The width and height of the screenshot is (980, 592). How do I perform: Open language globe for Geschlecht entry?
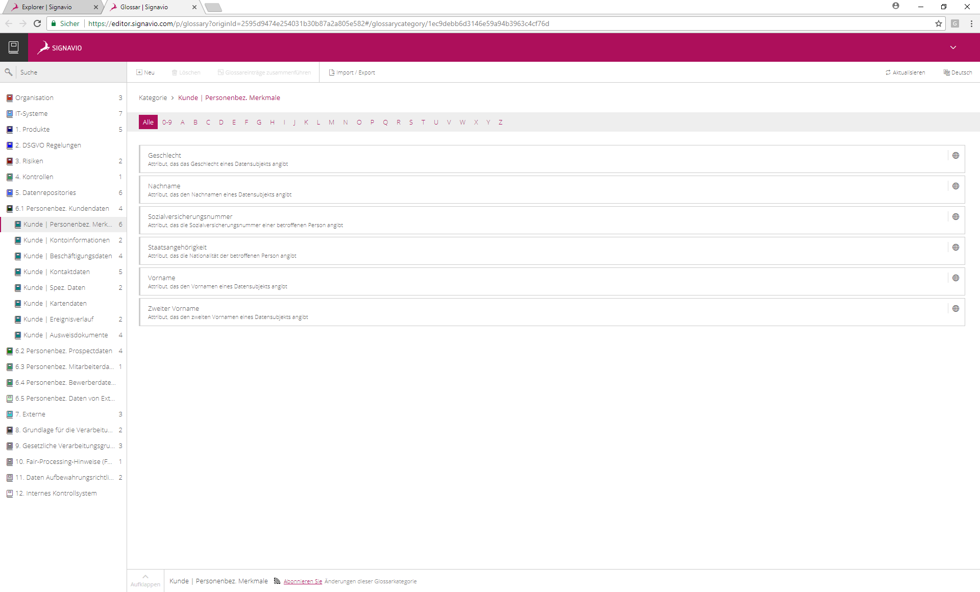click(x=955, y=156)
